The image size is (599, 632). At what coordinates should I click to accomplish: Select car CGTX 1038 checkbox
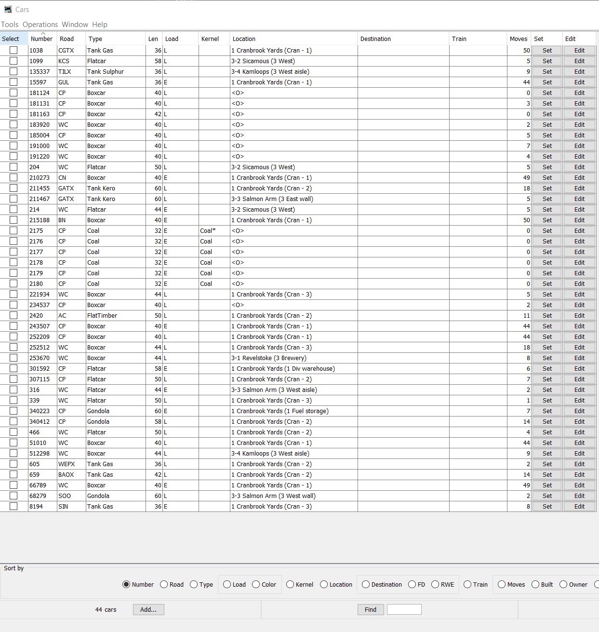[x=13, y=50]
